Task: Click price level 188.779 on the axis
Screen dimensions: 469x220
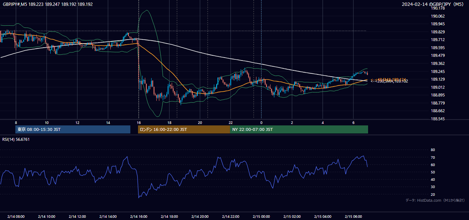Action: coord(437,103)
